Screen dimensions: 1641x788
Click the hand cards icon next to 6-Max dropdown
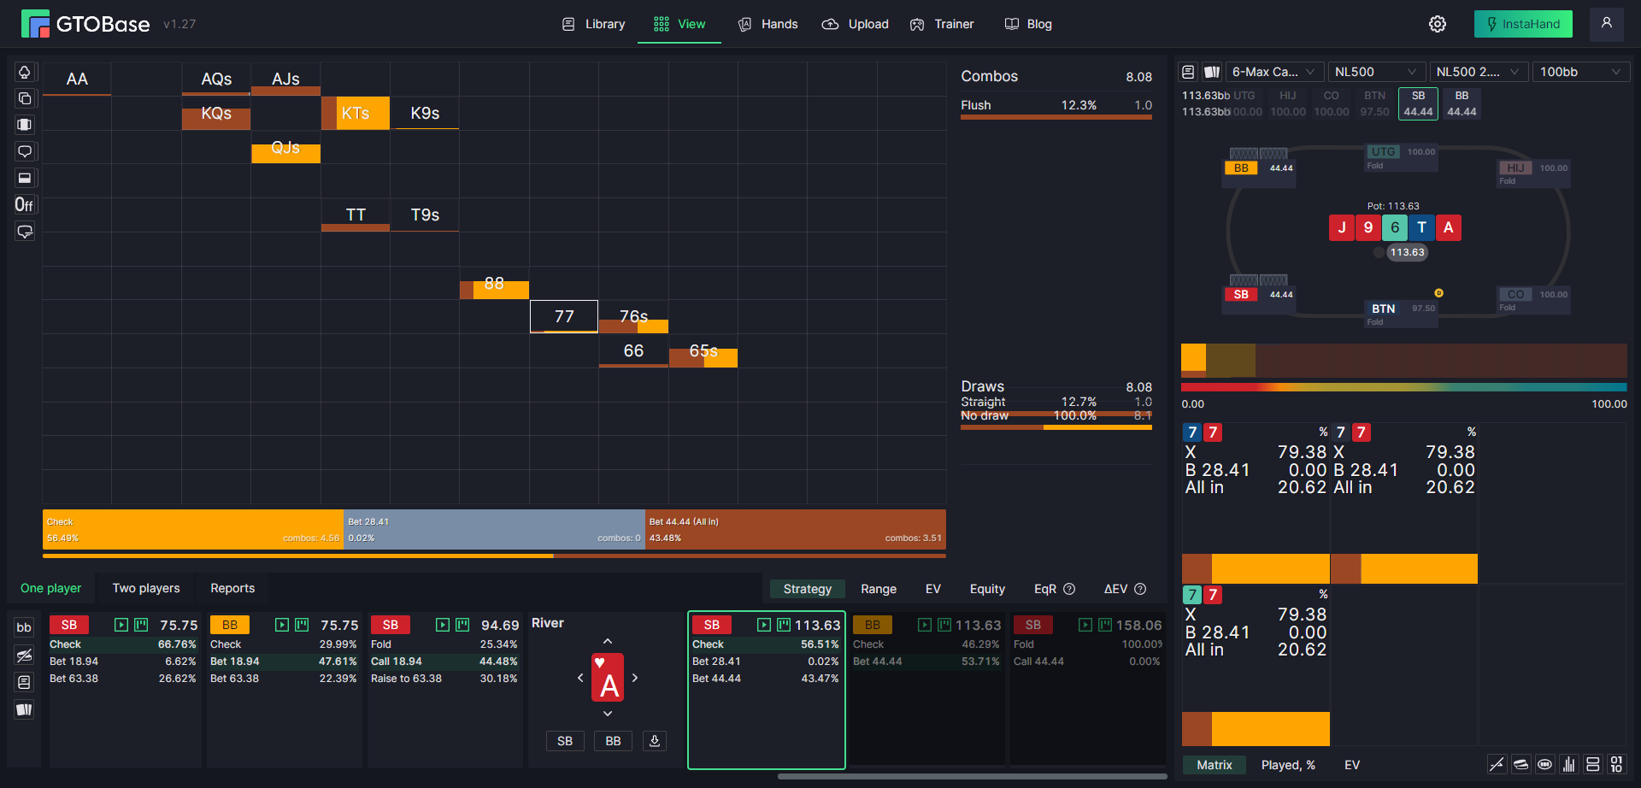1212,72
